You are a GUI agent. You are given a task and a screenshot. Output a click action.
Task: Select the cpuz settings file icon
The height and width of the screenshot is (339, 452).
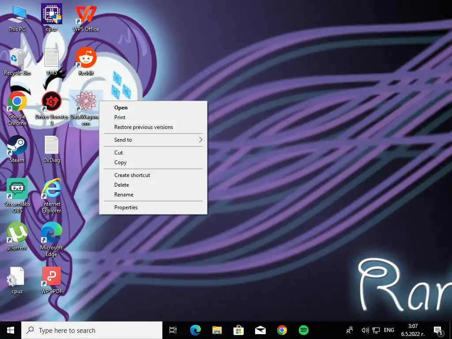pos(17,280)
